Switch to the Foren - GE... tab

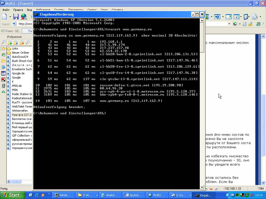pyautogui.click(x=11, y=31)
